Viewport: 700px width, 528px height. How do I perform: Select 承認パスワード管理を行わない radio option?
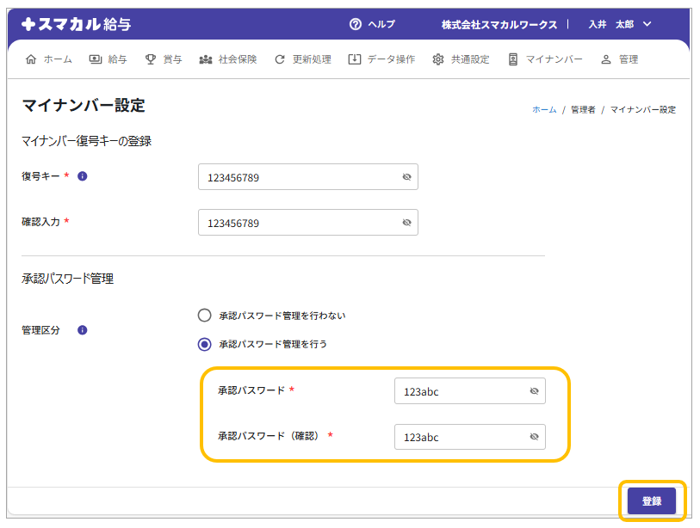pyautogui.click(x=204, y=316)
